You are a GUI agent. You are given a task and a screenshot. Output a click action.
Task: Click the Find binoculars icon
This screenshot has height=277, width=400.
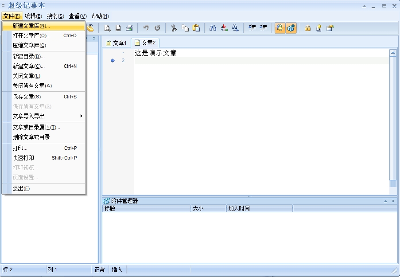coord(213,28)
